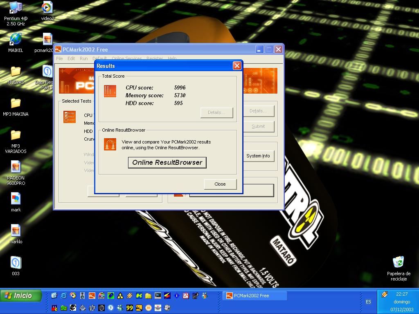Select the HDD score value 595
This screenshot has height=314, width=419.
pos(178,103)
